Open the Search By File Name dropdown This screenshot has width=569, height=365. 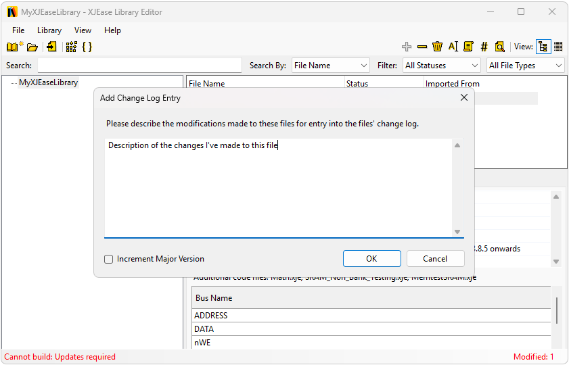click(x=331, y=66)
